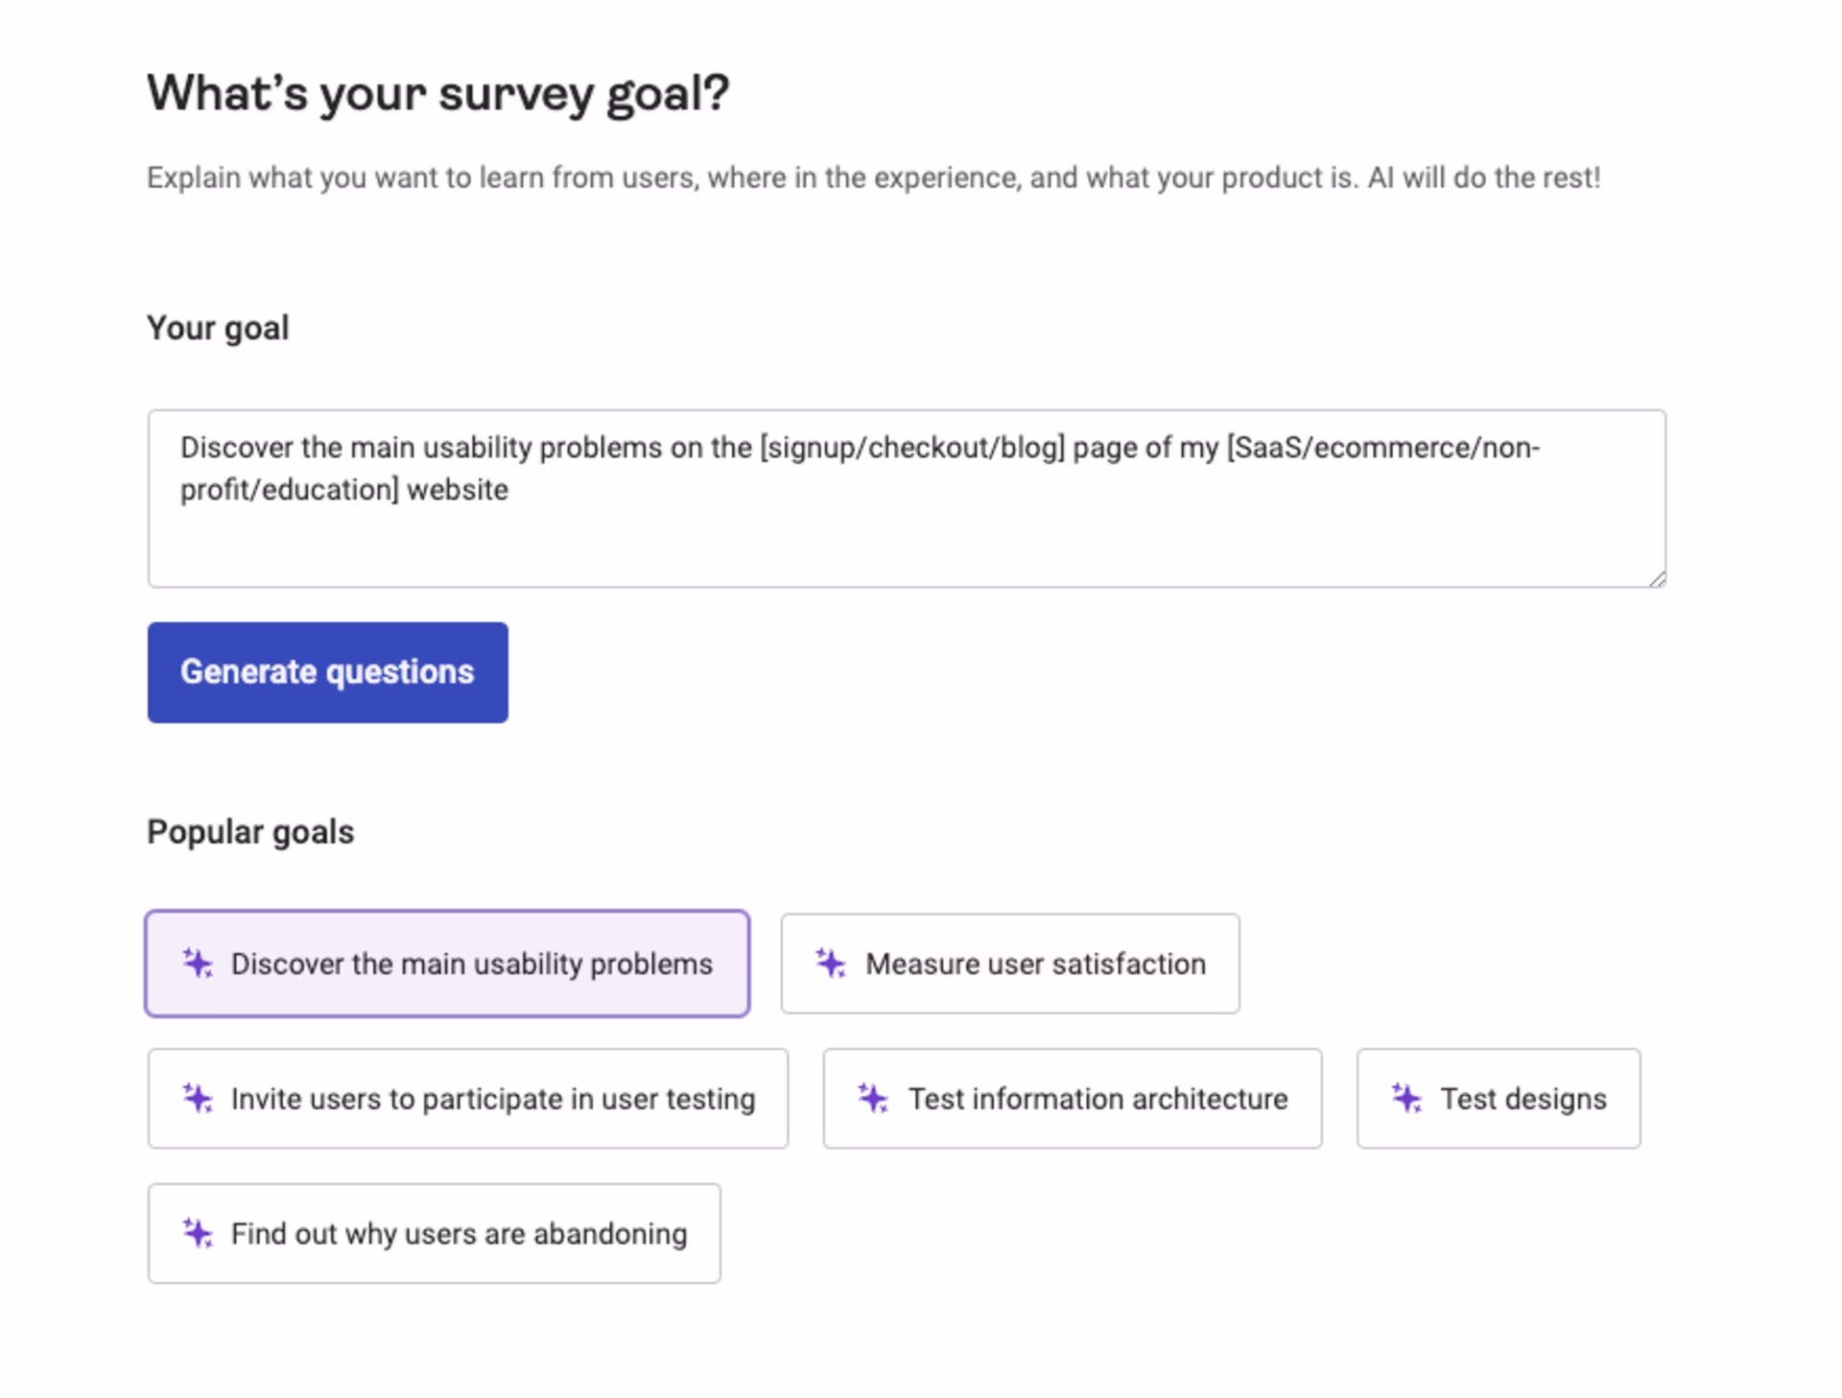The image size is (1842, 1398).
Task: Click the Generate questions button
Action: [327, 671]
